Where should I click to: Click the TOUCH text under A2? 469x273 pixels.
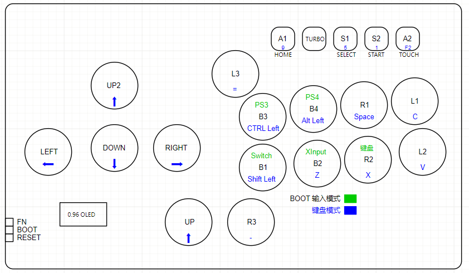(x=409, y=55)
